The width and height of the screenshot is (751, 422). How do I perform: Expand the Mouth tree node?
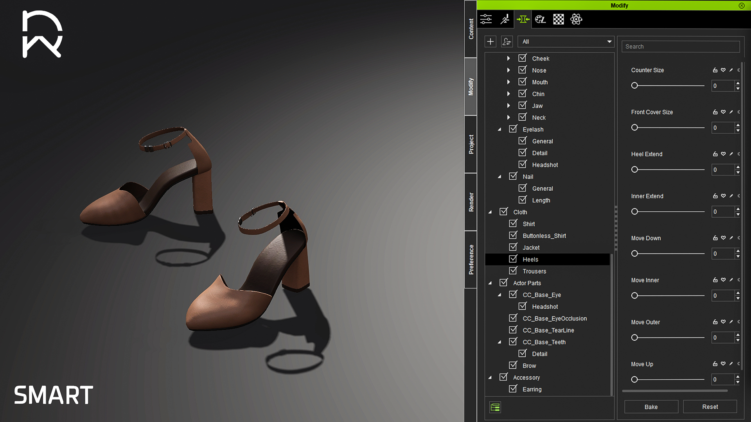click(508, 82)
